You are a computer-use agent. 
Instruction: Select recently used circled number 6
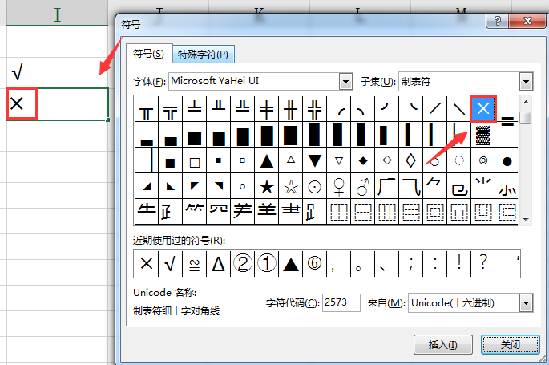click(314, 264)
